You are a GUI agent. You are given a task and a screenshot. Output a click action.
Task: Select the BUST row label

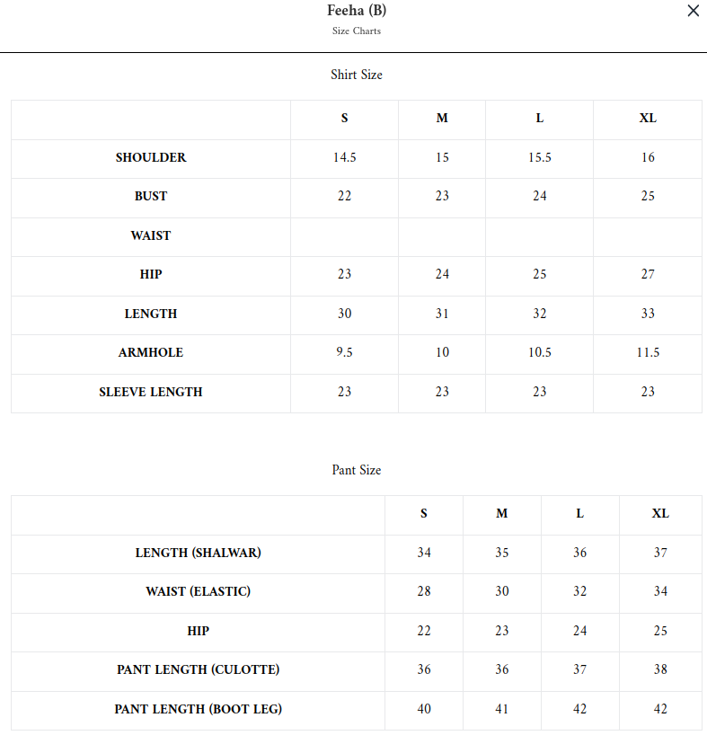151,197
